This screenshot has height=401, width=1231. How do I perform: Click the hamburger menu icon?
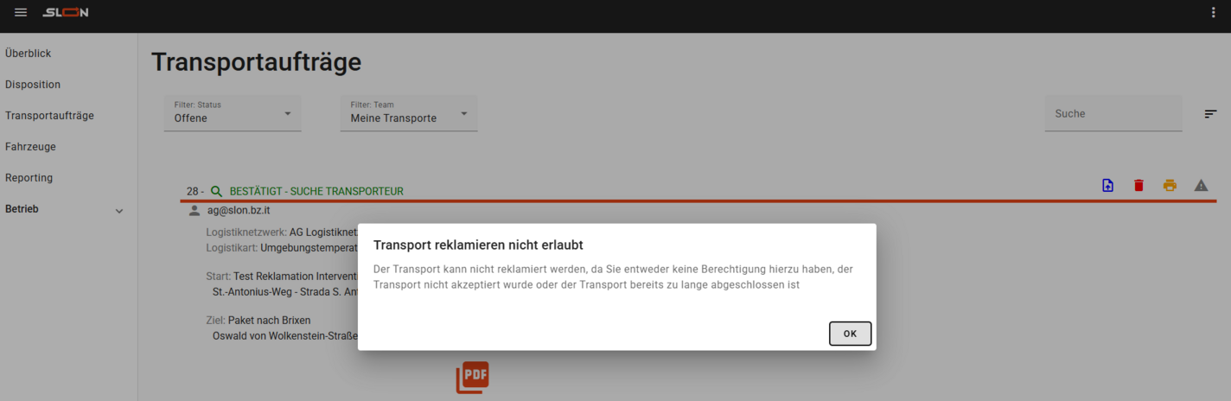(21, 13)
